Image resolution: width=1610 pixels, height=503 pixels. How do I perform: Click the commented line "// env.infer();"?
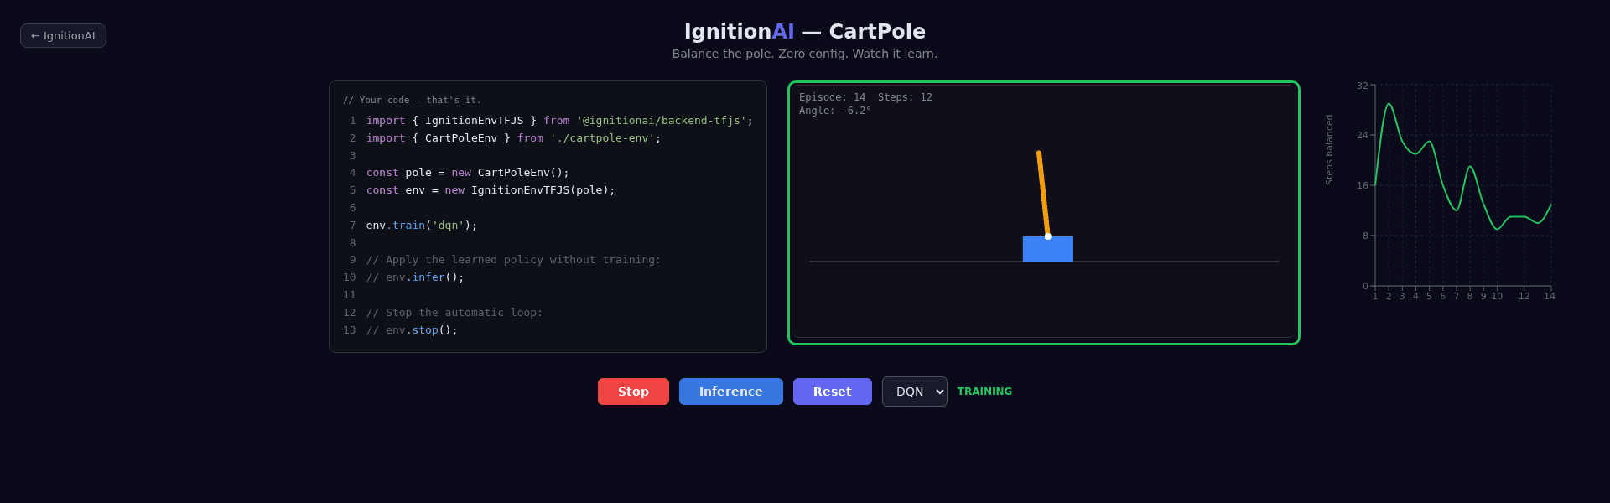[415, 277]
